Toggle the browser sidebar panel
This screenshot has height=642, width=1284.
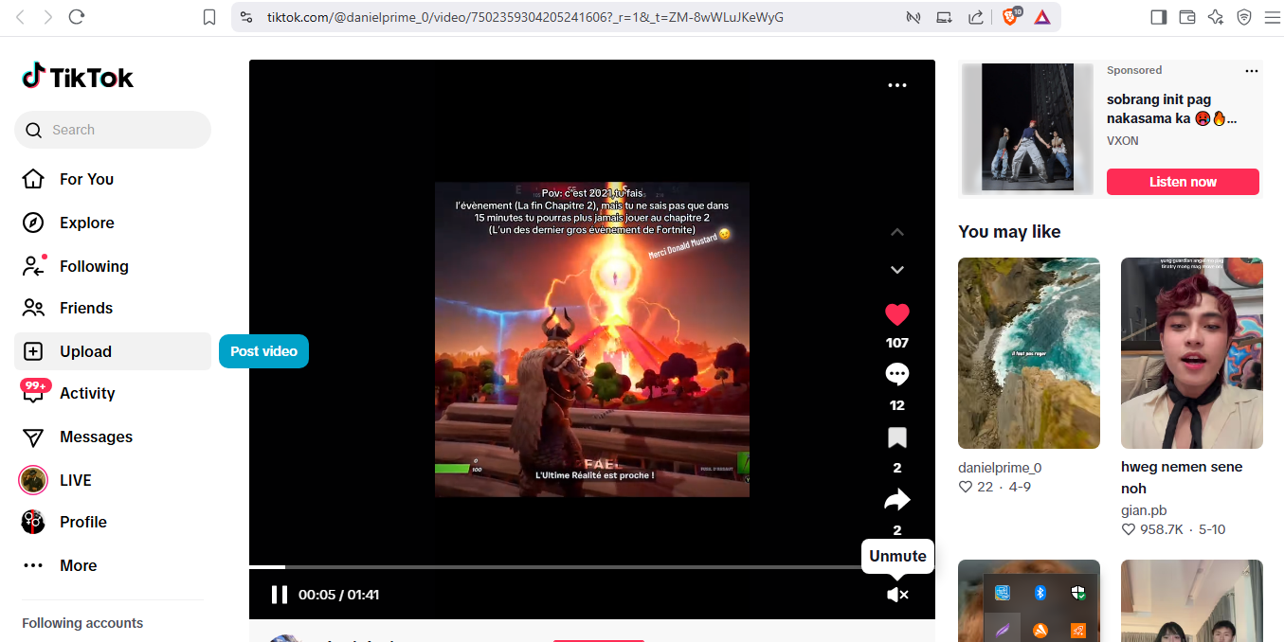[1158, 17]
